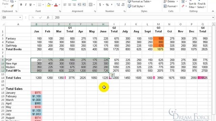The image size is (216, 121).
Task: Select row 14 header
Action: (x=3, y=78)
